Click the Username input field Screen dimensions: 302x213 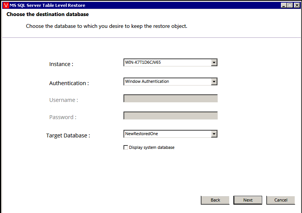point(171,98)
